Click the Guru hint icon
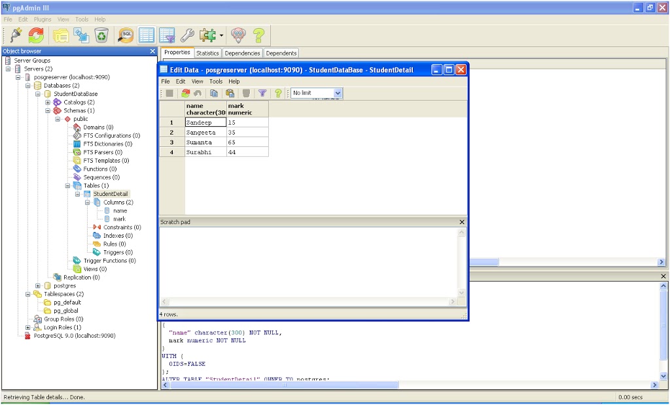The height and width of the screenshot is (405, 670). [238, 35]
